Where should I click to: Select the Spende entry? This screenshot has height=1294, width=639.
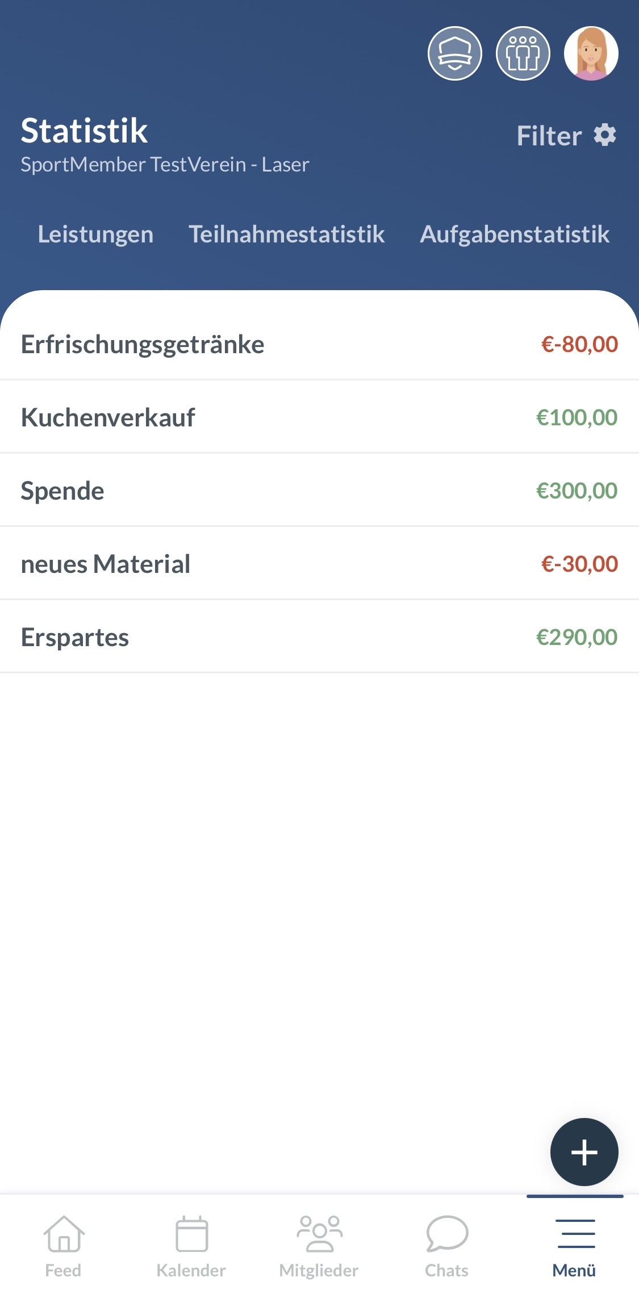[319, 491]
